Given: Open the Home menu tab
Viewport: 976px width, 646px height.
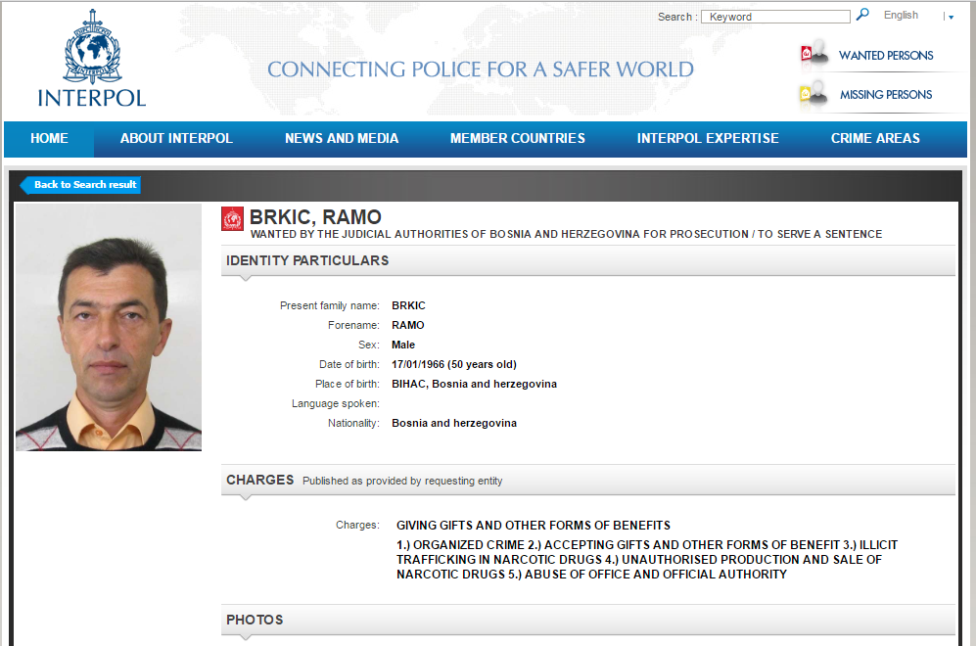Looking at the screenshot, I should pos(49,139).
